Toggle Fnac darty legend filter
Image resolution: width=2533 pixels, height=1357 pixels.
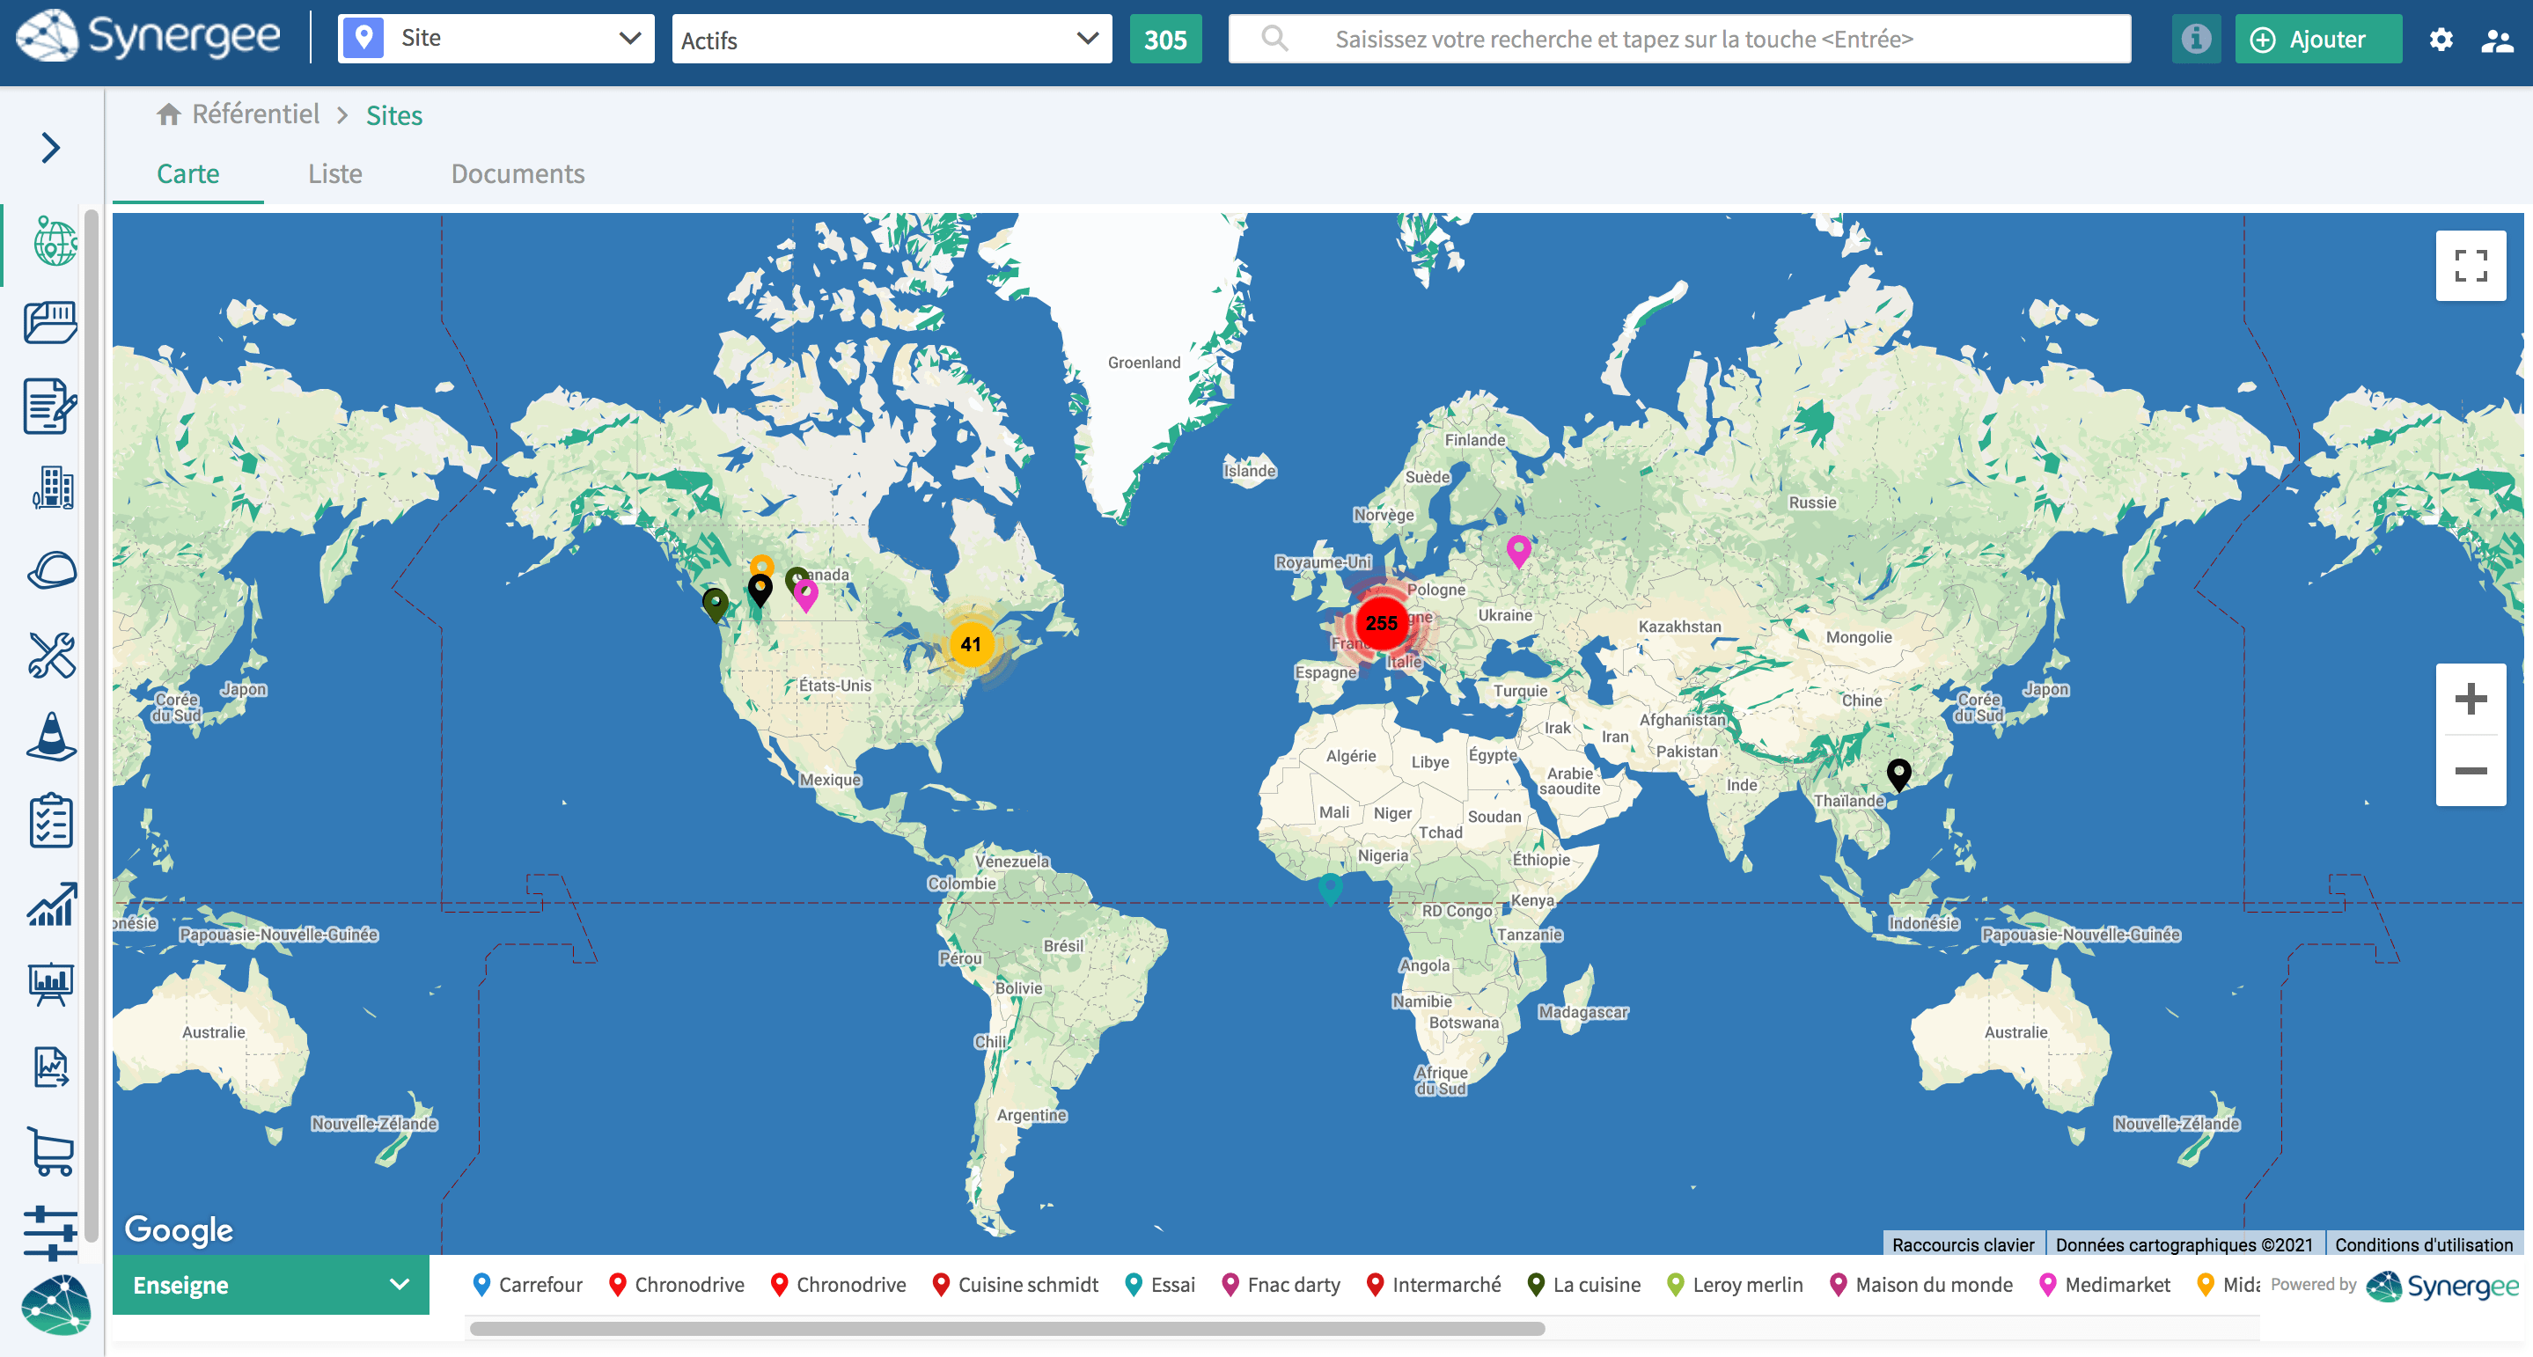pyautogui.click(x=1281, y=1284)
